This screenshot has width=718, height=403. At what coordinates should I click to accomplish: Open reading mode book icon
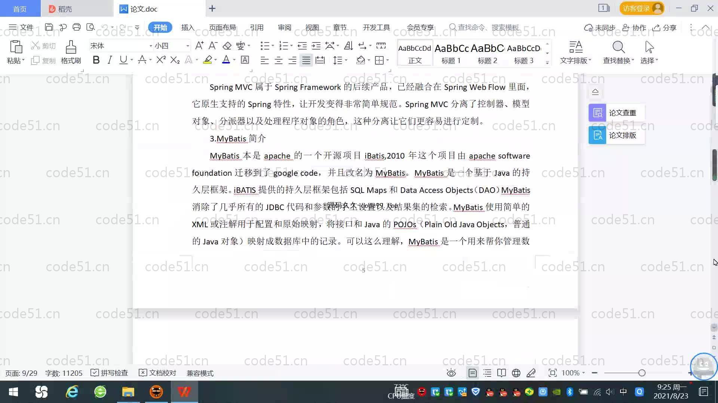[501, 373]
